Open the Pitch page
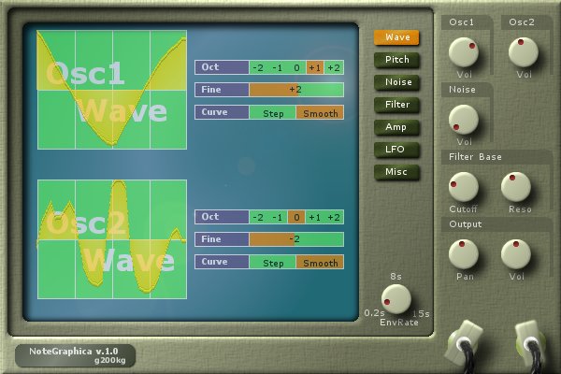 [x=396, y=60]
